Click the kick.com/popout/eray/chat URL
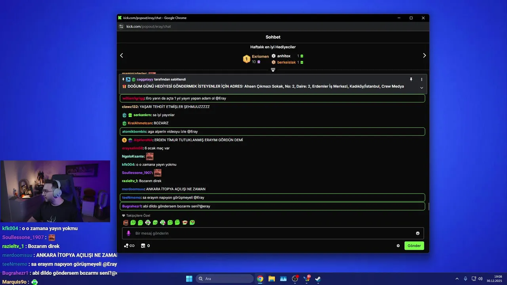This screenshot has height=285, width=507. point(149,27)
